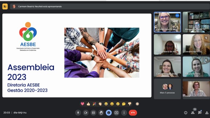
Task: Toggle the camera button
Action: pos(86,113)
